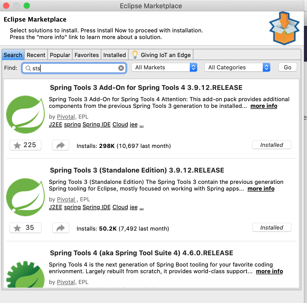The image size is (307, 303).
Task: Click the Spring Tools 3 (Standalone Edition) title
Action: (137, 170)
